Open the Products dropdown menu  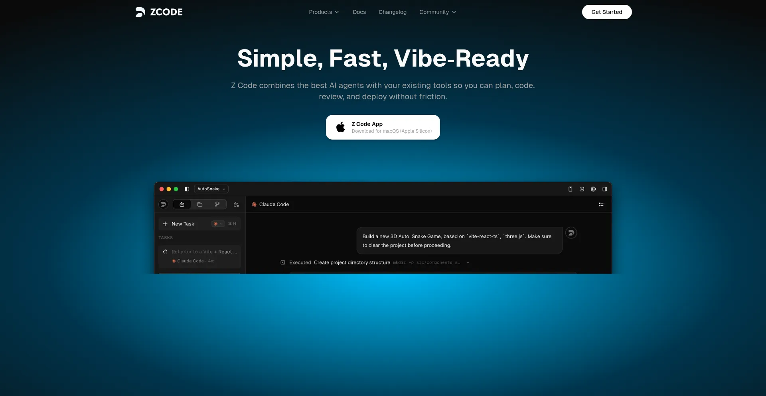pyautogui.click(x=324, y=12)
